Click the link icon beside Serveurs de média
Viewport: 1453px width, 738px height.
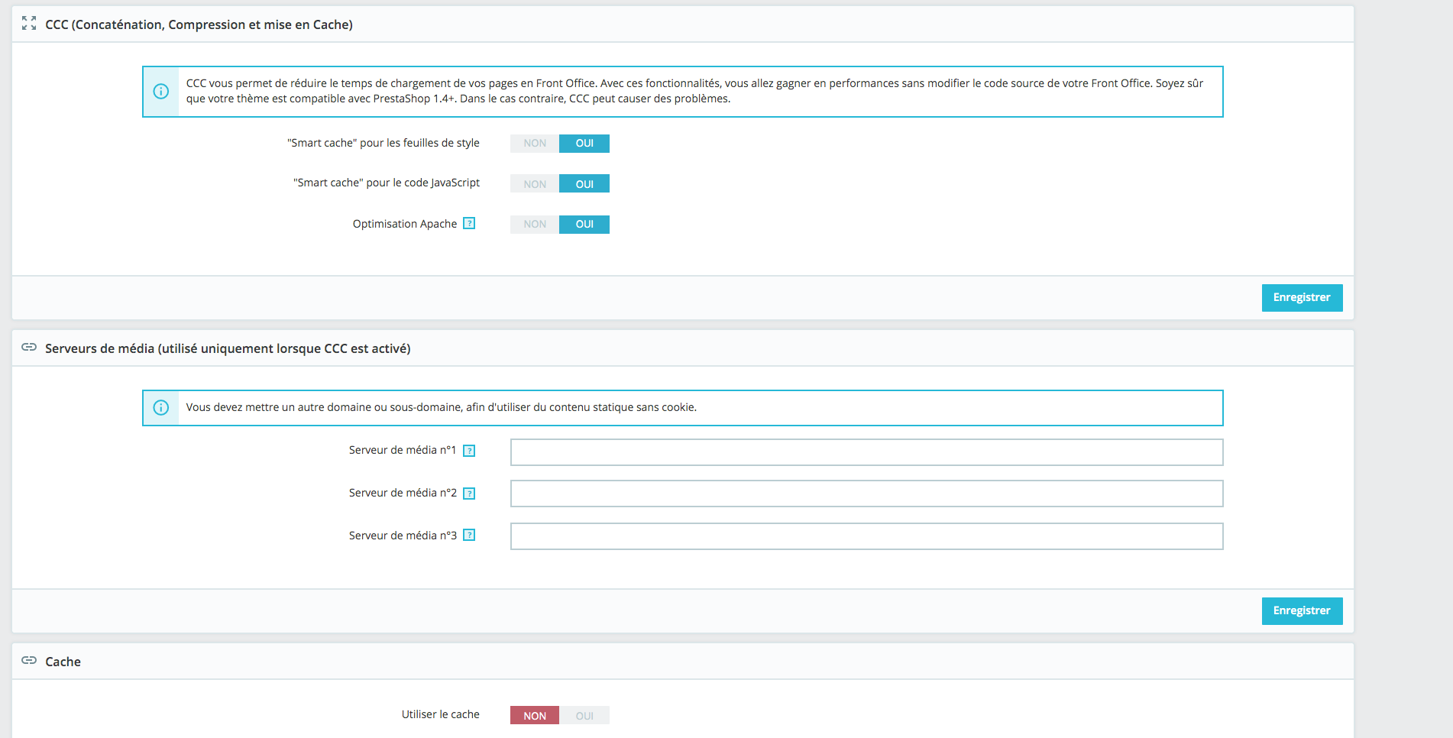(x=29, y=348)
